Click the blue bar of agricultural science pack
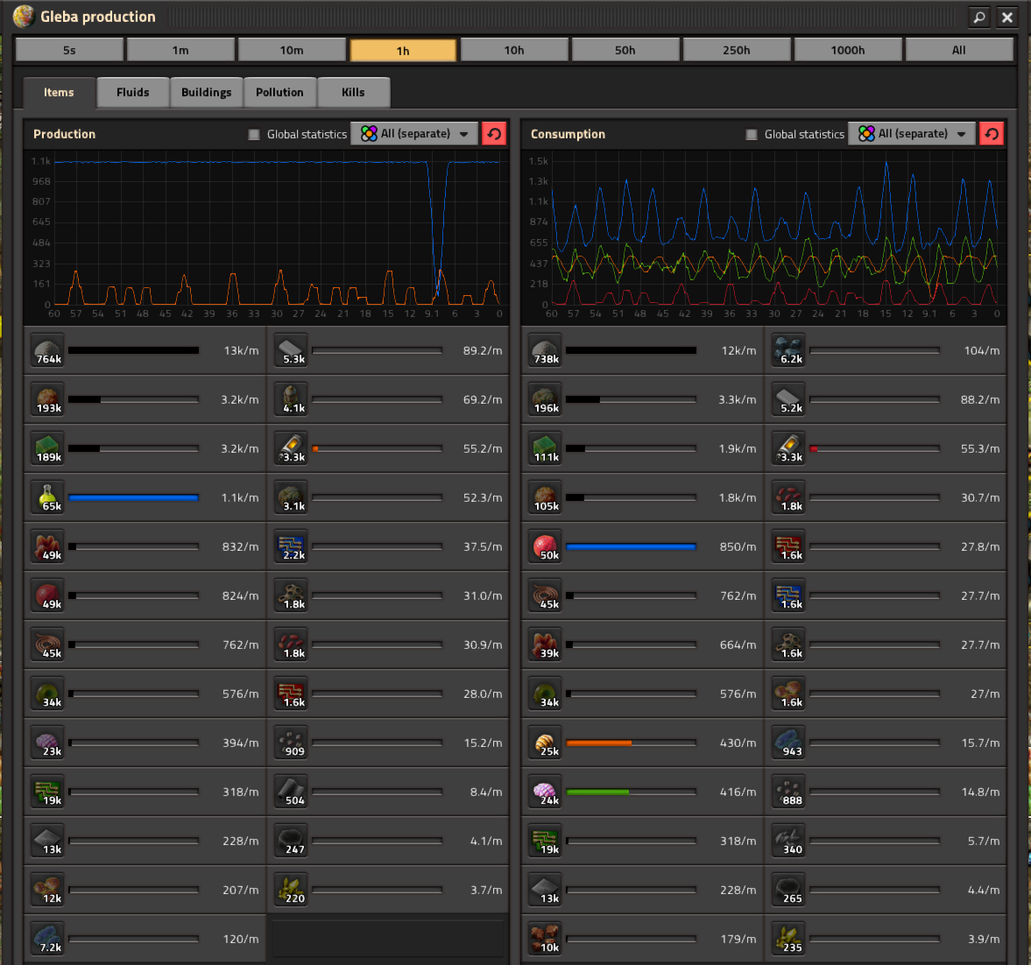This screenshot has width=1031, height=965. click(133, 497)
